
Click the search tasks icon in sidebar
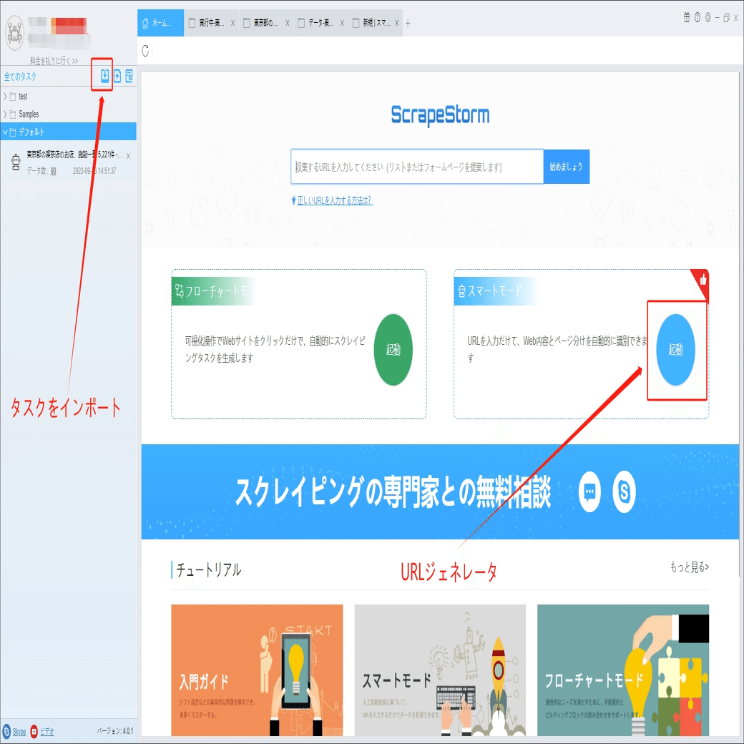pyautogui.click(x=129, y=76)
